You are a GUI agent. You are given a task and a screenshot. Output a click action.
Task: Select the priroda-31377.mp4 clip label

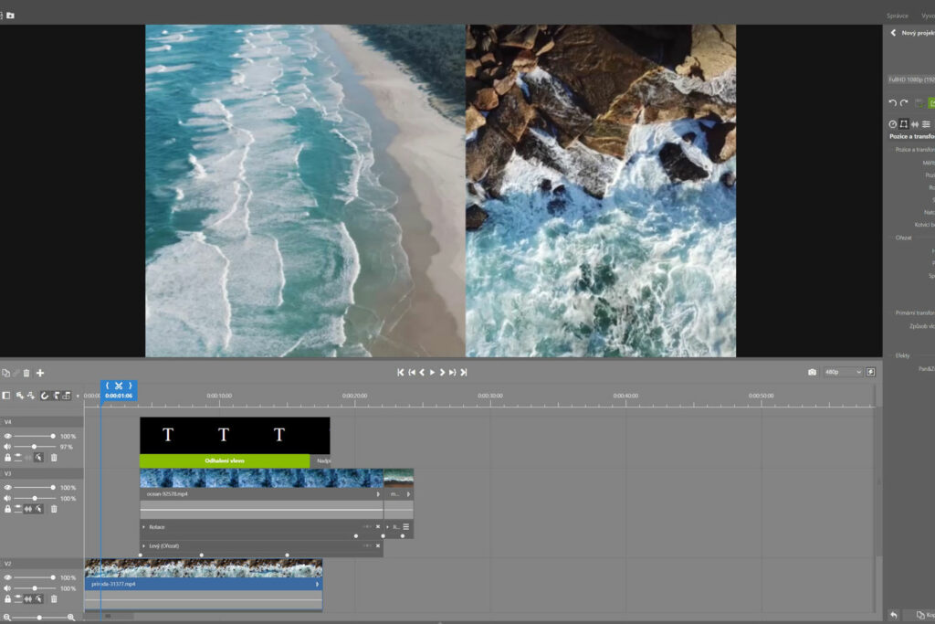pos(116,584)
